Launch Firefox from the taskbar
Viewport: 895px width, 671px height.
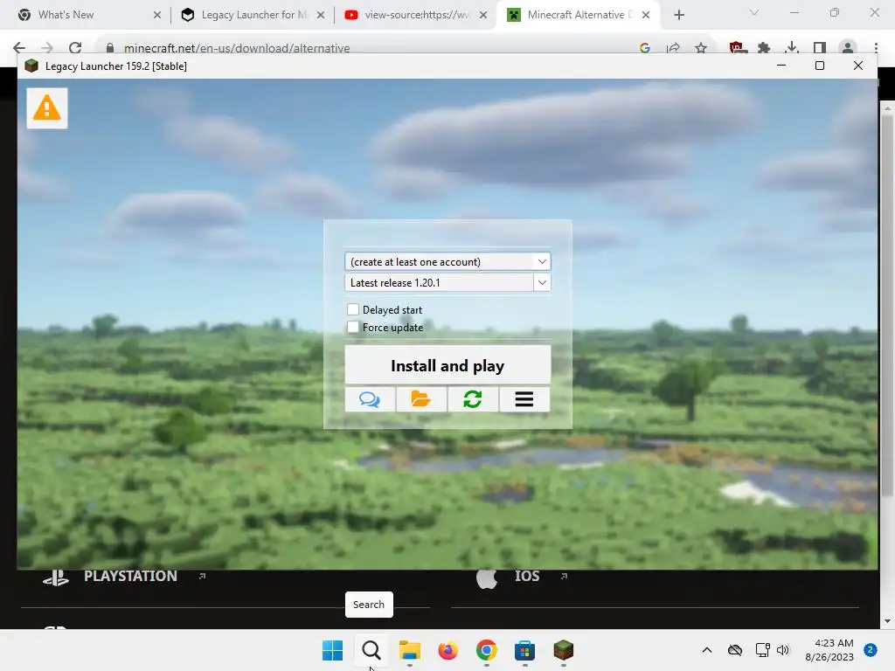tap(448, 650)
